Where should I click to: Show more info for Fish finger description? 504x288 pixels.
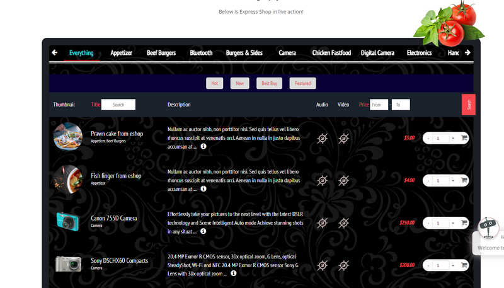pyautogui.click(x=203, y=188)
